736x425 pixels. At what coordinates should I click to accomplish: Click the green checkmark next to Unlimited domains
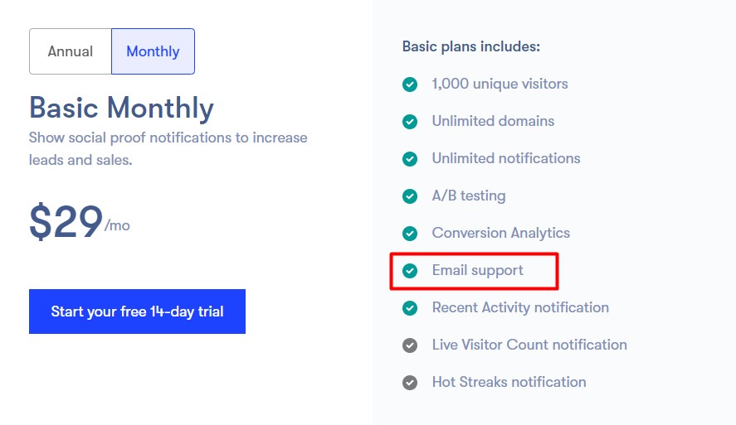click(410, 121)
